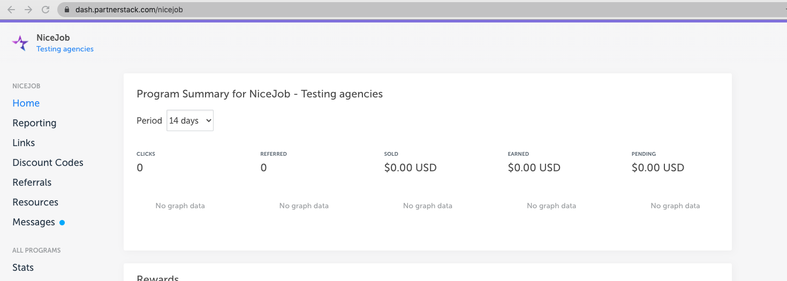
Task: Click the browser back arrow
Action: pyautogui.click(x=11, y=10)
